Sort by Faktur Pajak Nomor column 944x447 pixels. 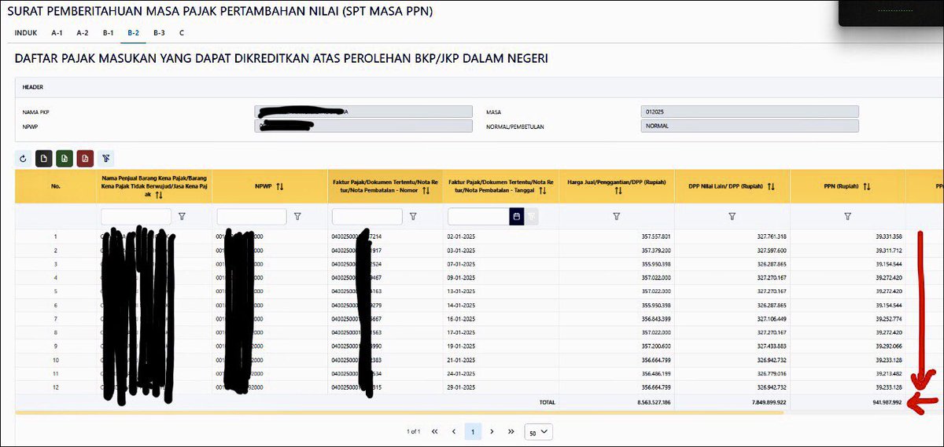[x=426, y=191]
